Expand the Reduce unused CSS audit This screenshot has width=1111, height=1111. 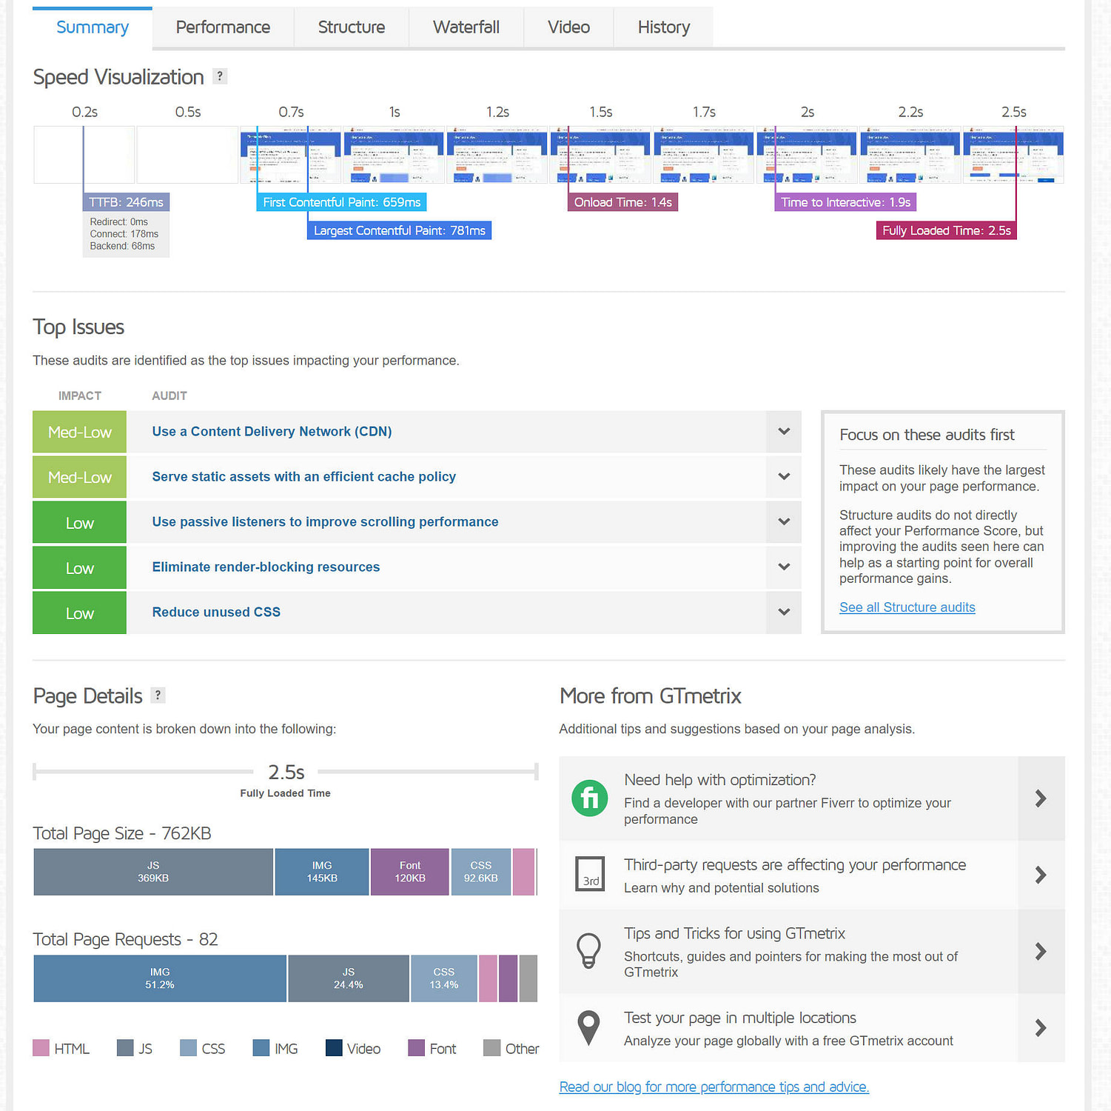tap(783, 613)
